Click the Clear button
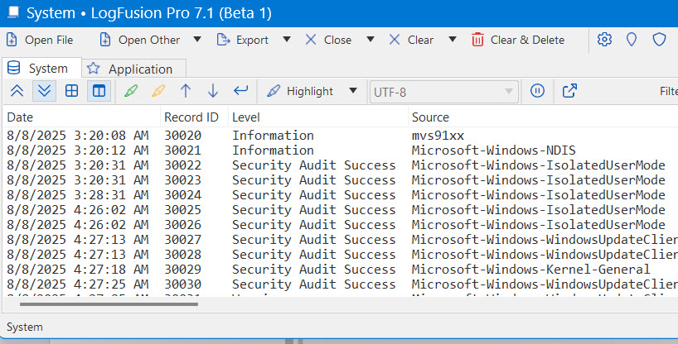 point(411,40)
